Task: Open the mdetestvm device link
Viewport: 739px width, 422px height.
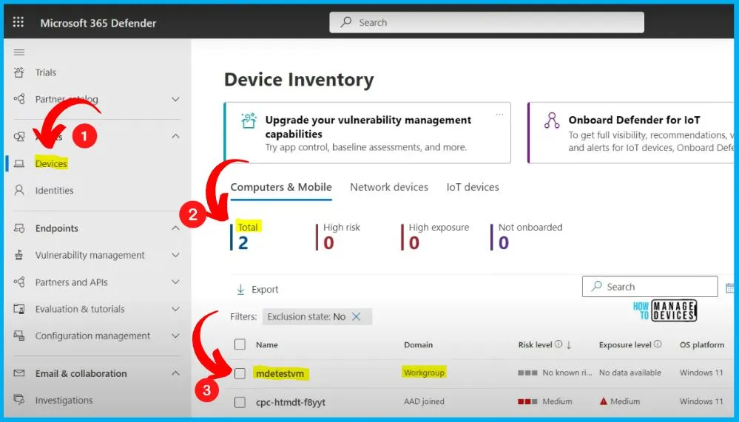Action: [280, 374]
